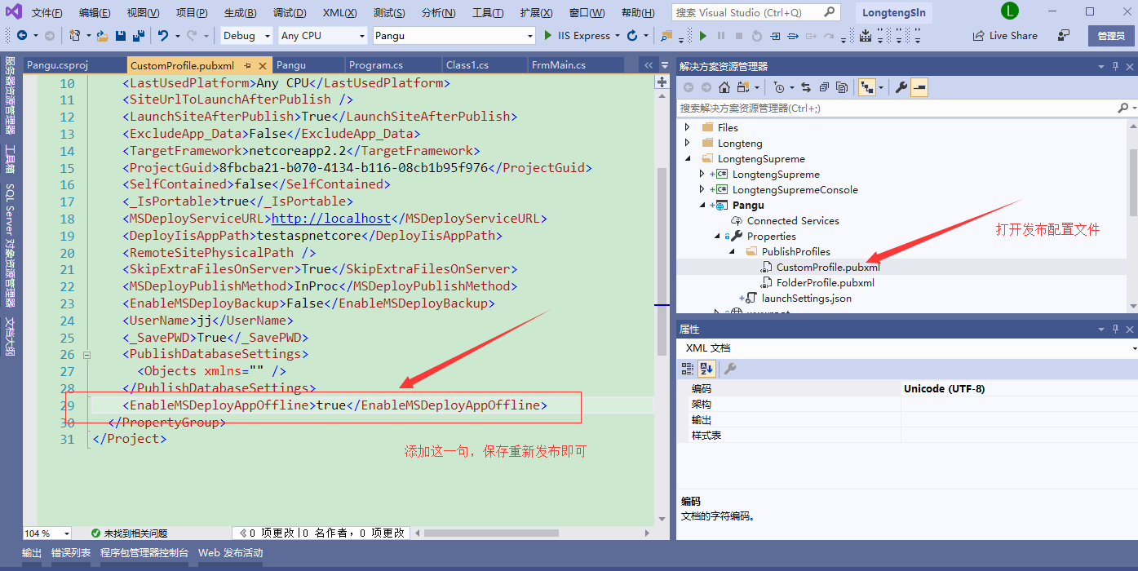Click the 管理员 button
The height and width of the screenshot is (571, 1138).
tap(1111, 36)
